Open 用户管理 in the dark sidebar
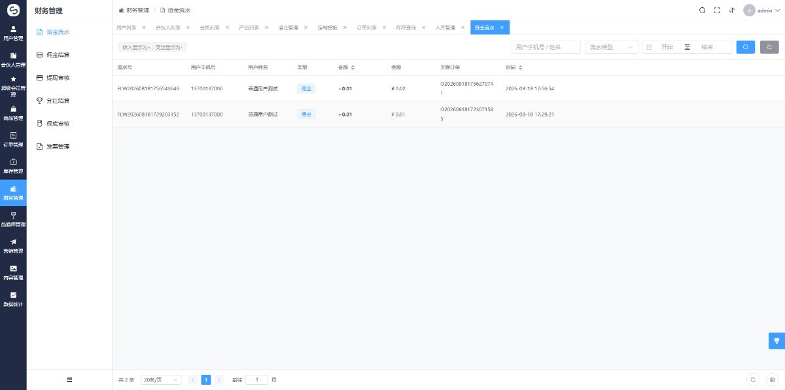The height and width of the screenshot is (390, 785). click(x=13, y=33)
